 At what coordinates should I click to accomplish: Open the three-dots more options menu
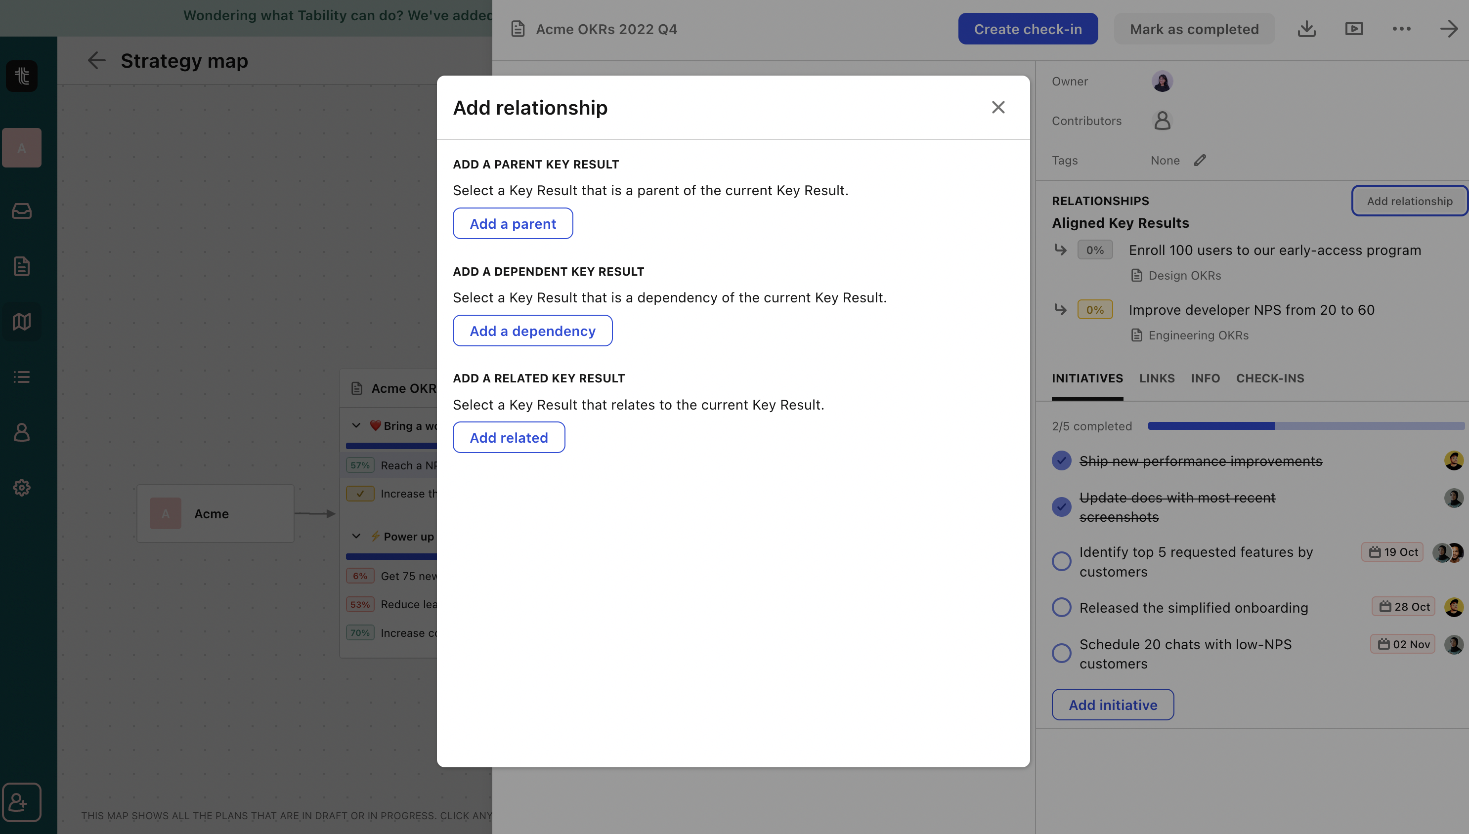(x=1401, y=29)
